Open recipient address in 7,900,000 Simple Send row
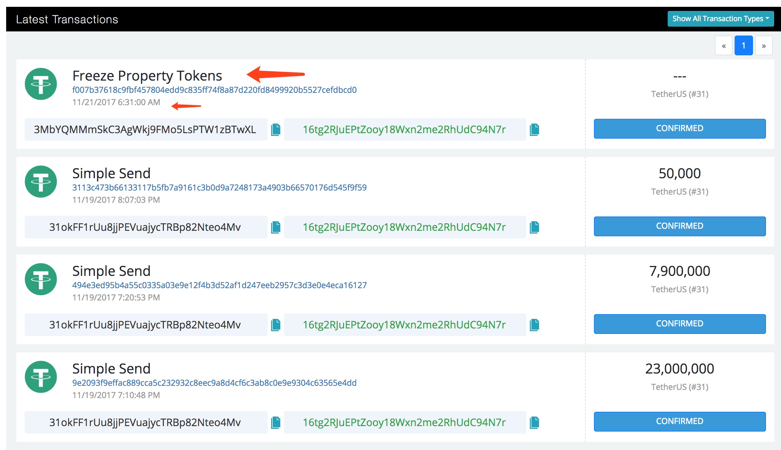The height and width of the screenshot is (450, 781). [404, 325]
